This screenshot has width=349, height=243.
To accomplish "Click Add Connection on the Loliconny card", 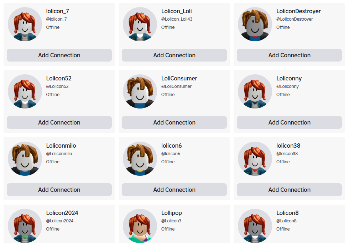I will [x=289, y=122].
